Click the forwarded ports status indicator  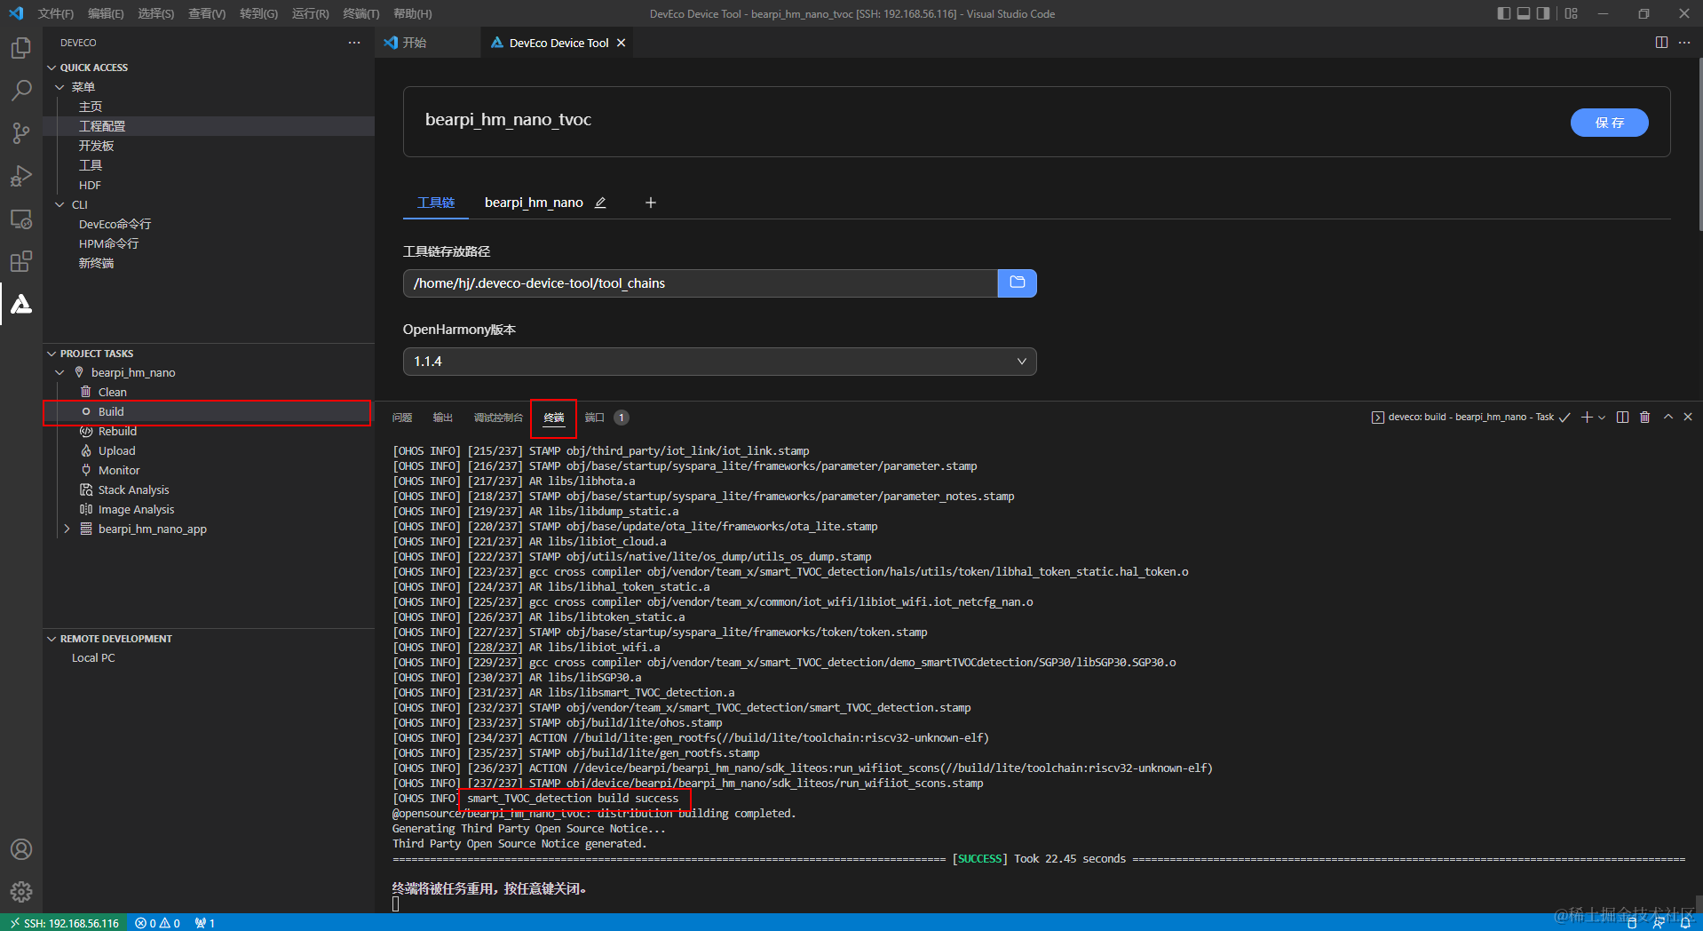pyautogui.click(x=205, y=923)
